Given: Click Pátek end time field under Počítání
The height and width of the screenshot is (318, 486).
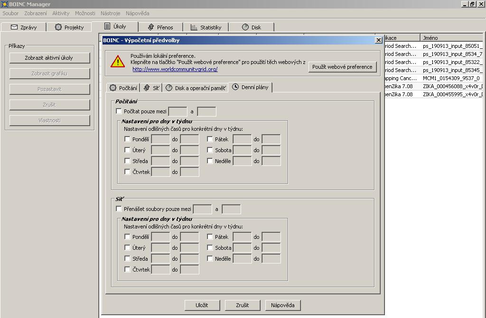Looking at the screenshot, I should coord(271,139).
